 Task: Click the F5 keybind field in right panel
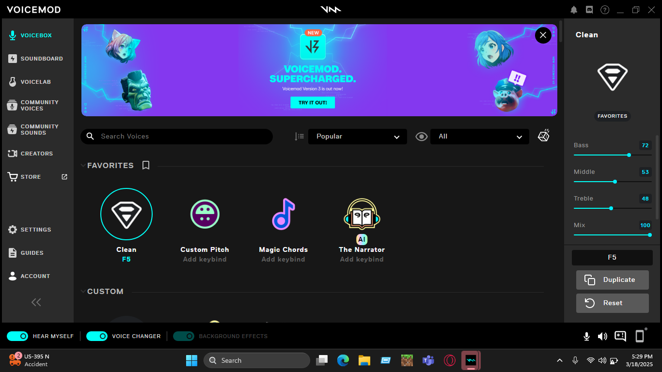613,258
